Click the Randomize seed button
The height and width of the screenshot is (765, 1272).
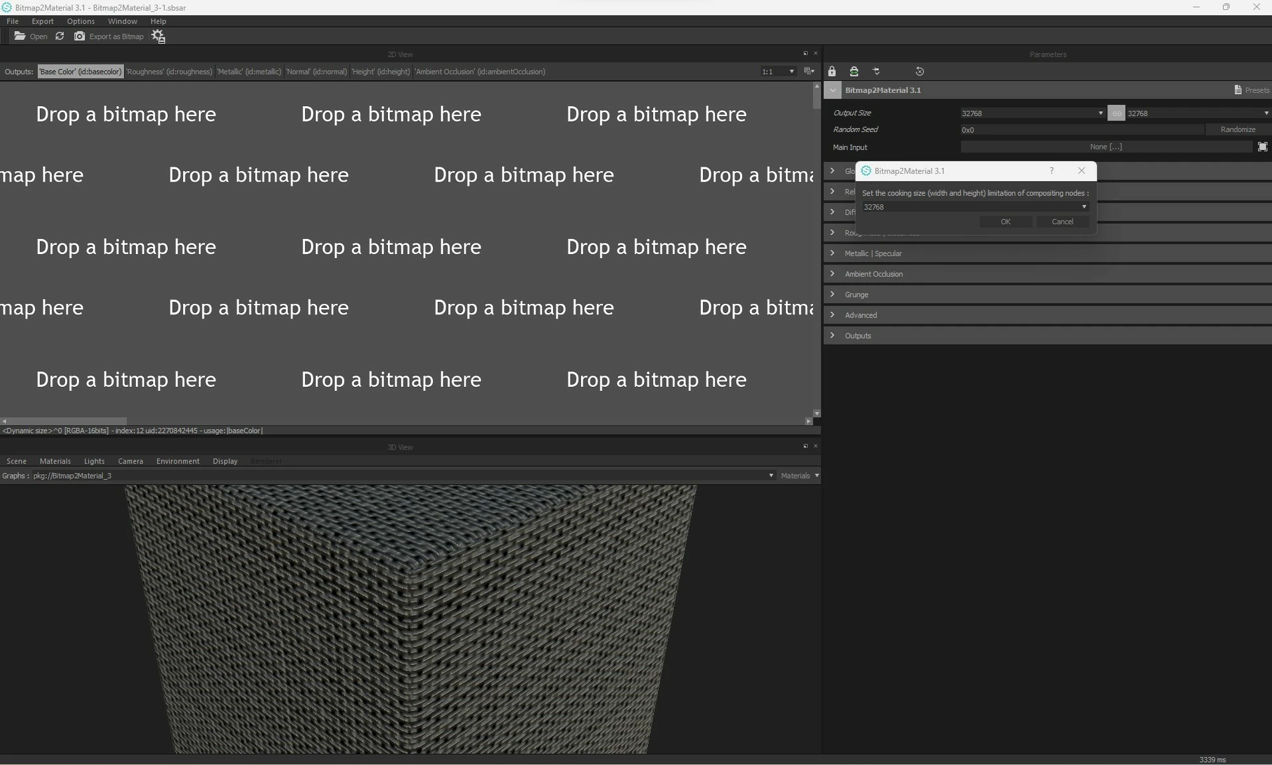1238,129
